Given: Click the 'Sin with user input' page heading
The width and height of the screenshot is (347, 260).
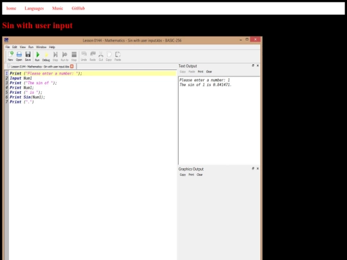Looking at the screenshot, I should point(37,26).
